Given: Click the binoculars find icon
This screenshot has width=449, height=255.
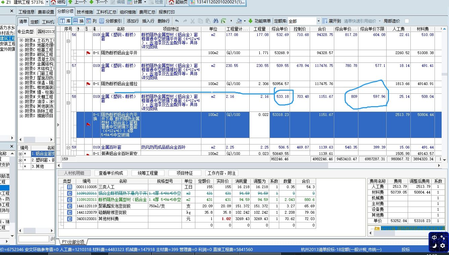Looking at the screenshot, I should click(216, 21).
